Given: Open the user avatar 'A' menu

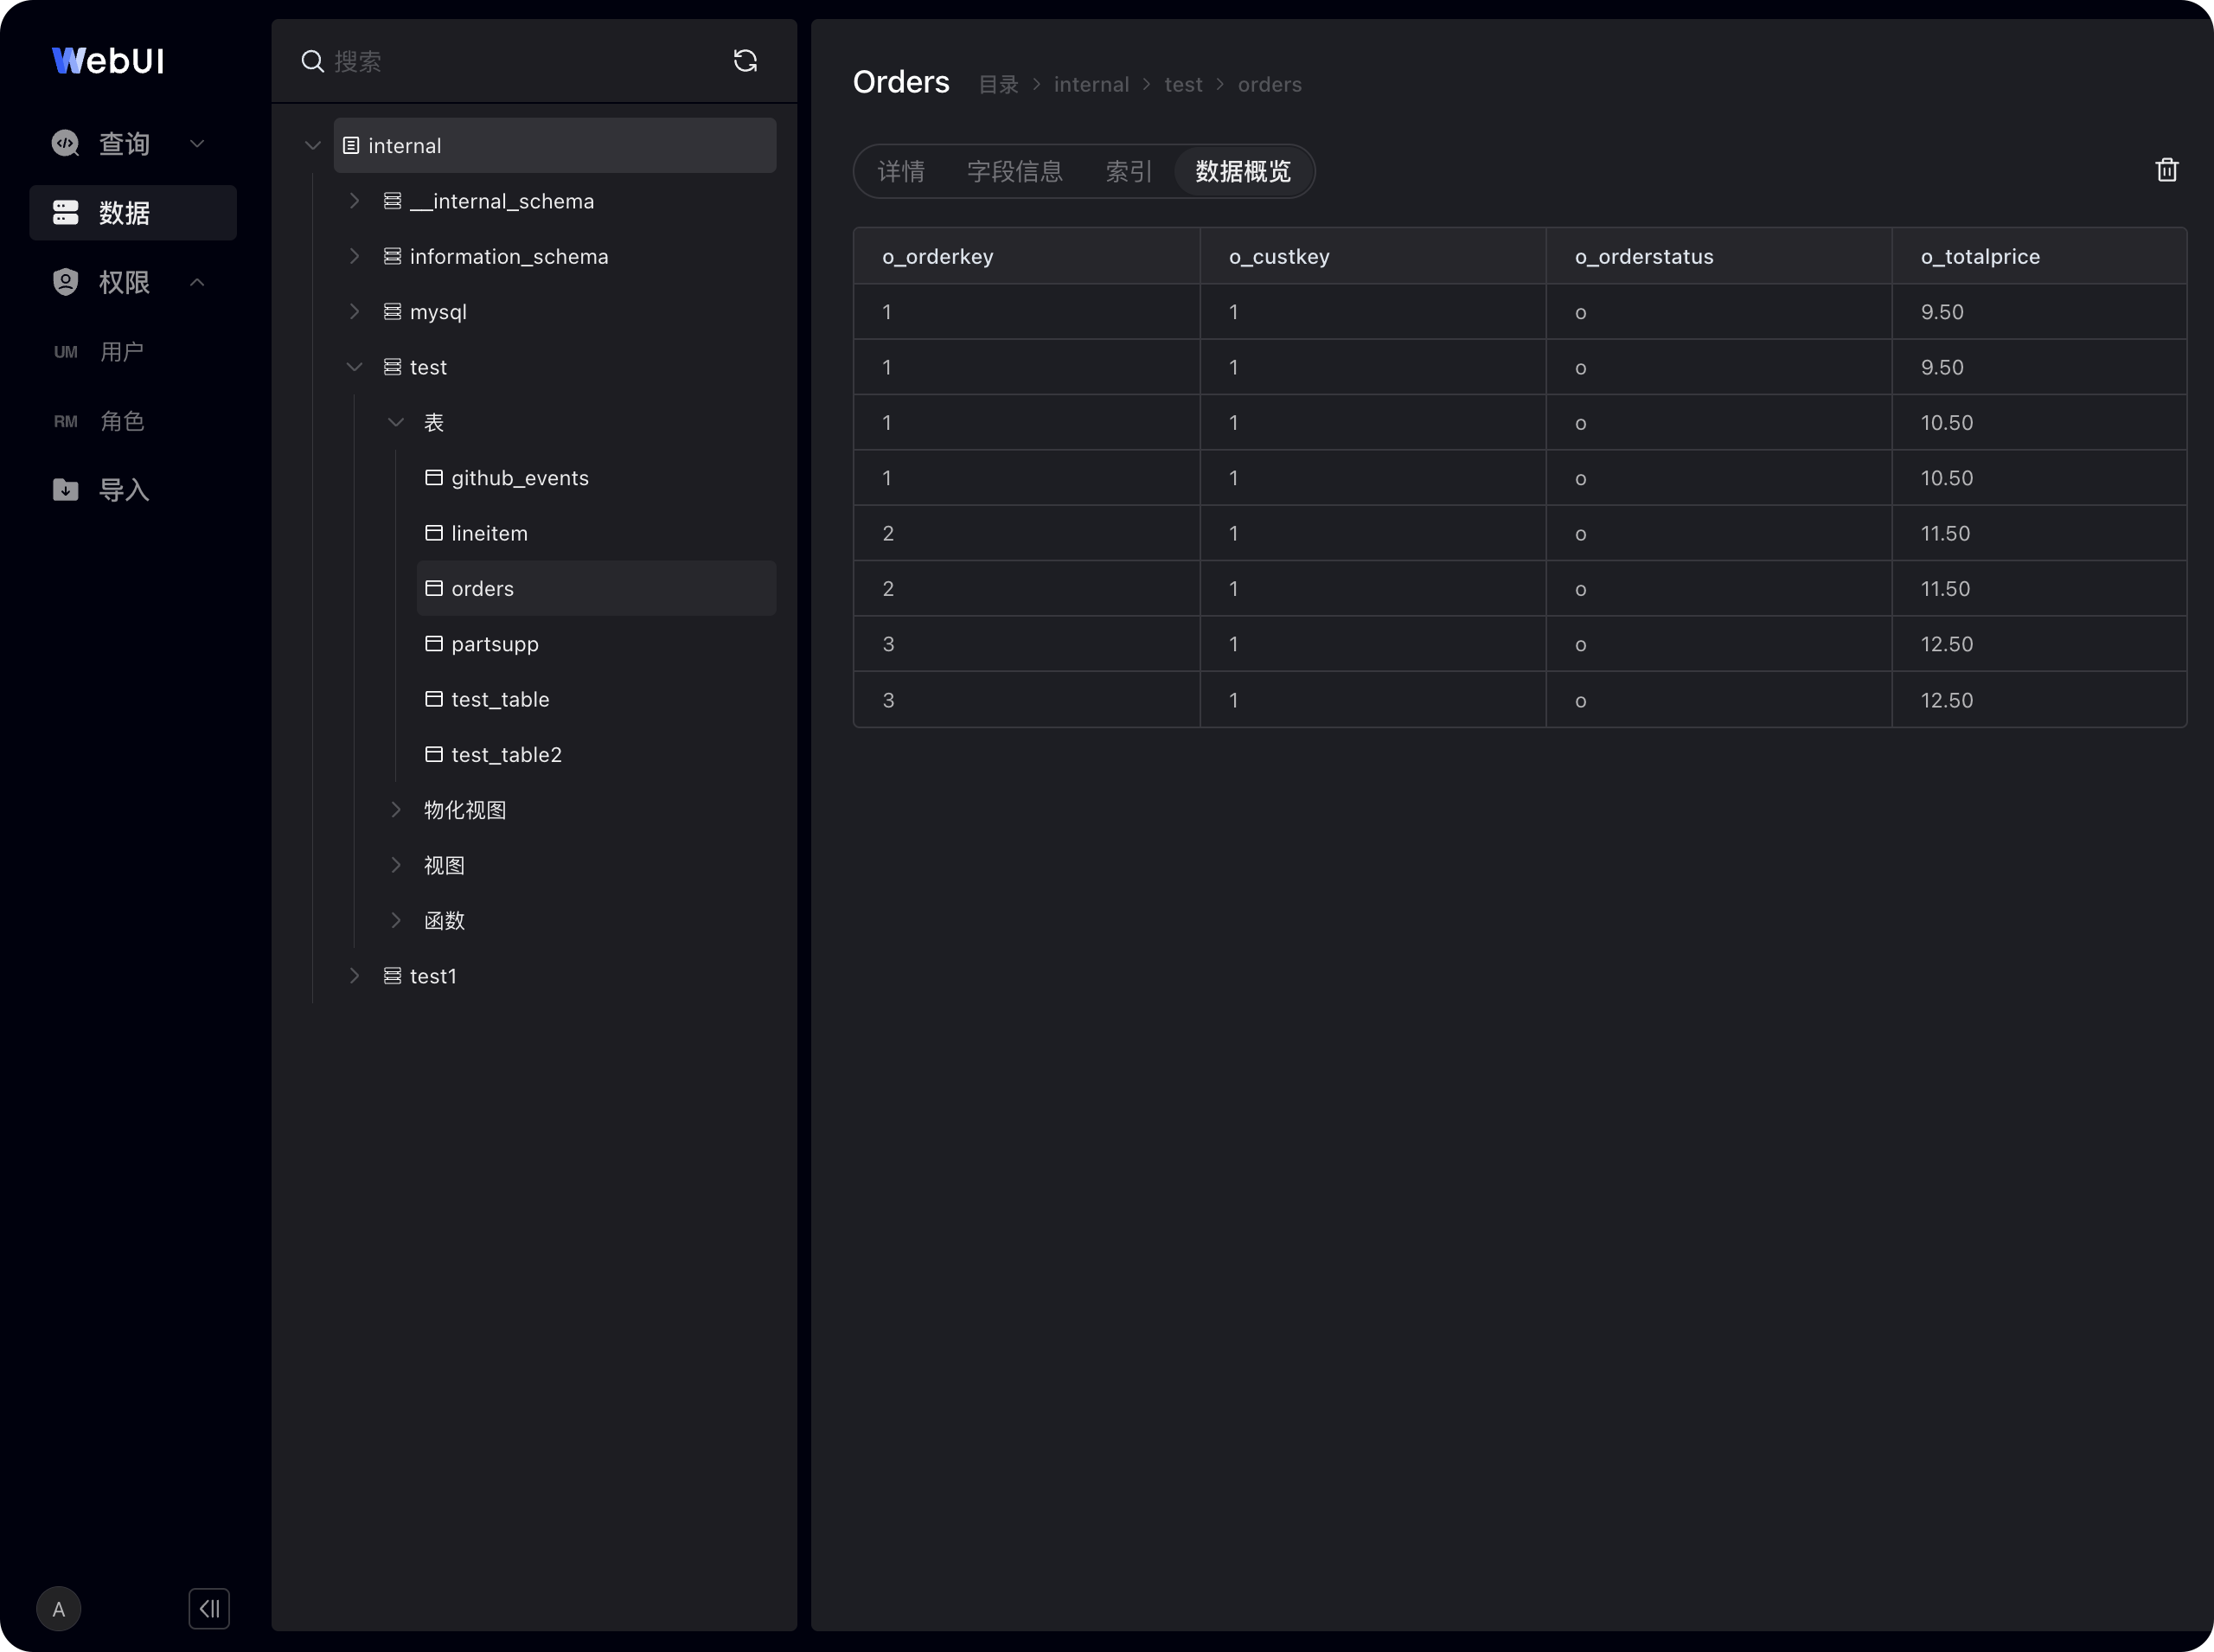Looking at the screenshot, I should (x=58, y=1608).
